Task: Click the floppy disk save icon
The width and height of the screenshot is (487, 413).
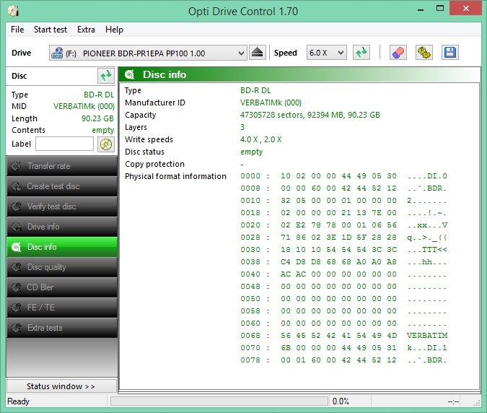Action: pyautogui.click(x=449, y=53)
